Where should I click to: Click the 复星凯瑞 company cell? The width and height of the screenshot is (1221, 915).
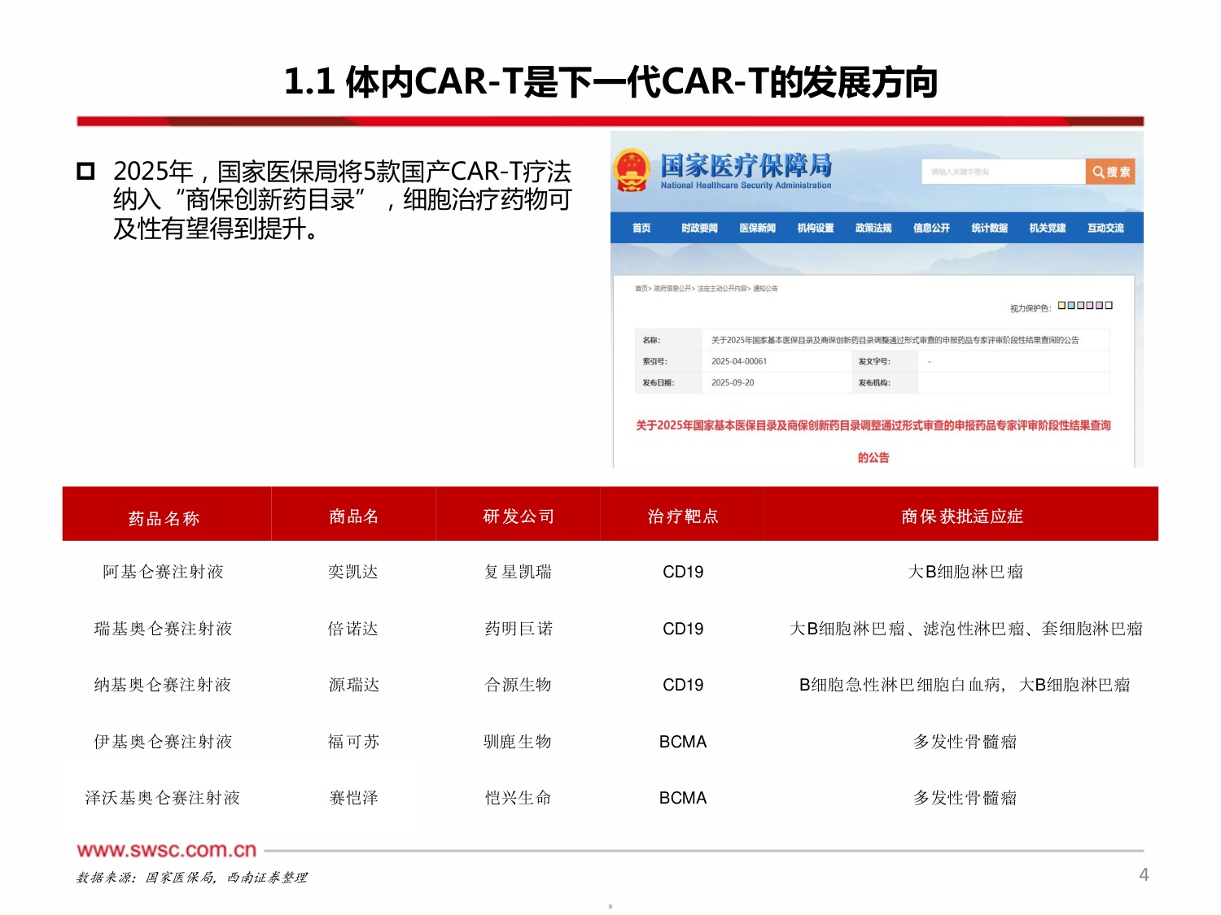519,572
